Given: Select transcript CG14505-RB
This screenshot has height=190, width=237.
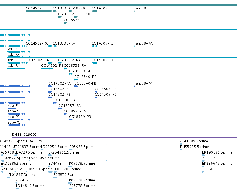Looking at the screenshot, I should [94, 46].
